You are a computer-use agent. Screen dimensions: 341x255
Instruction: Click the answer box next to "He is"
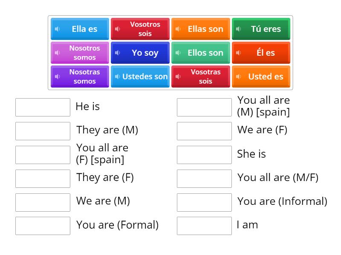point(43,107)
